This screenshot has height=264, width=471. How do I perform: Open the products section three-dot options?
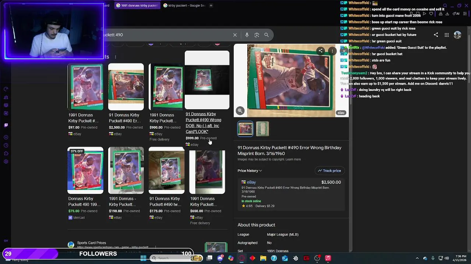click(115, 57)
